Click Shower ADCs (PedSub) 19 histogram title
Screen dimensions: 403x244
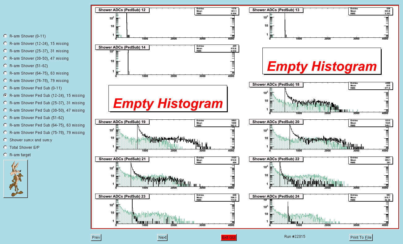(x=122, y=122)
